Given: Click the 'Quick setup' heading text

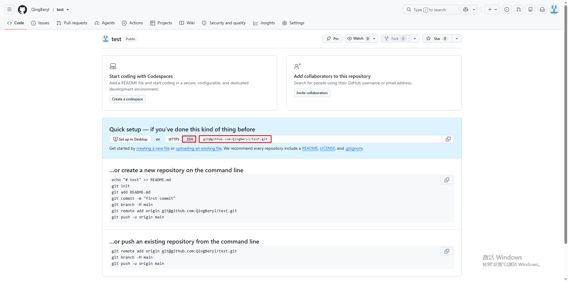Looking at the screenshot, I should tap(182, 129).
